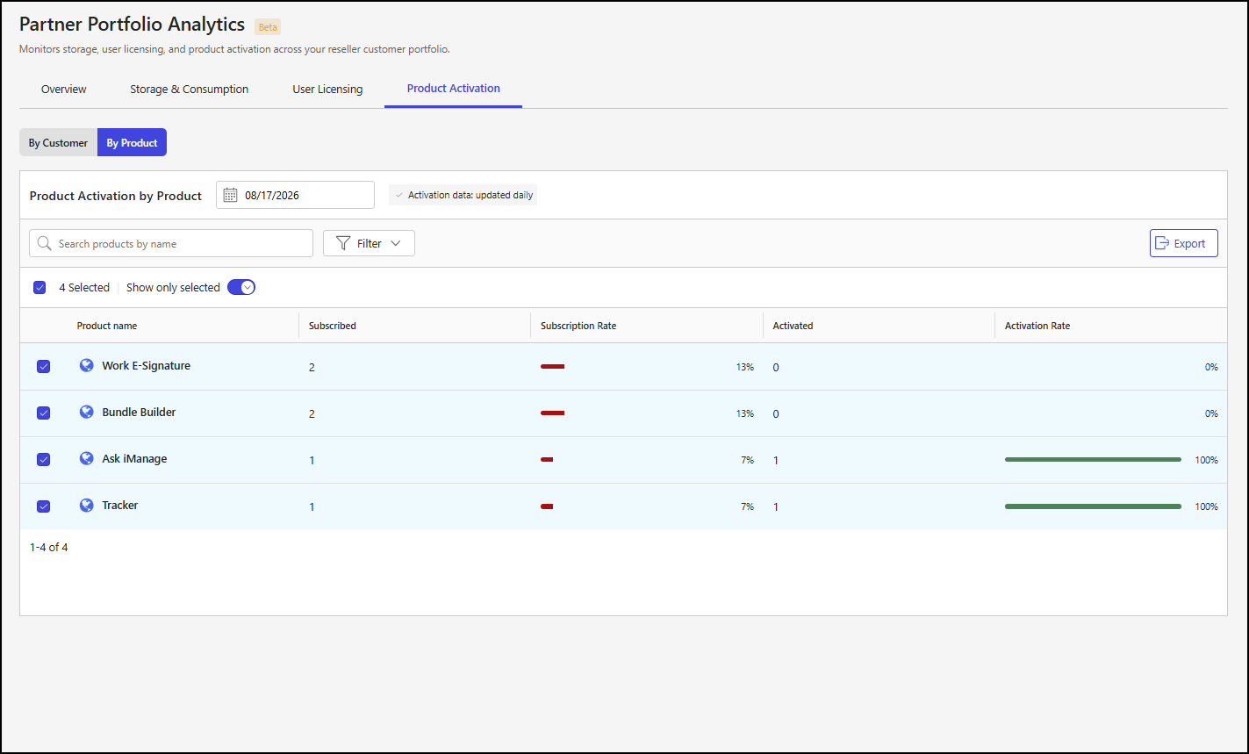This screenshot has width=1249, height=754.
Task: Click the Ask iManage subscription rate bar
Action: pyautogui.click(x=547, y=459)
